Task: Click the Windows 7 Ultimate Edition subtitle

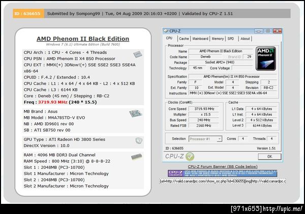Action: [83, 45]
